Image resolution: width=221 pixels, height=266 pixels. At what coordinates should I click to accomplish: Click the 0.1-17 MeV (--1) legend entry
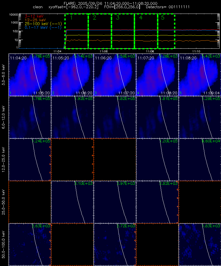[x=43, y=27]
